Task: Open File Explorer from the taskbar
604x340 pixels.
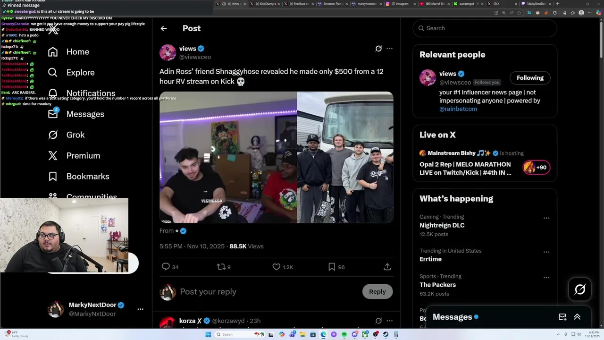Action: click(x=302, y=335)
